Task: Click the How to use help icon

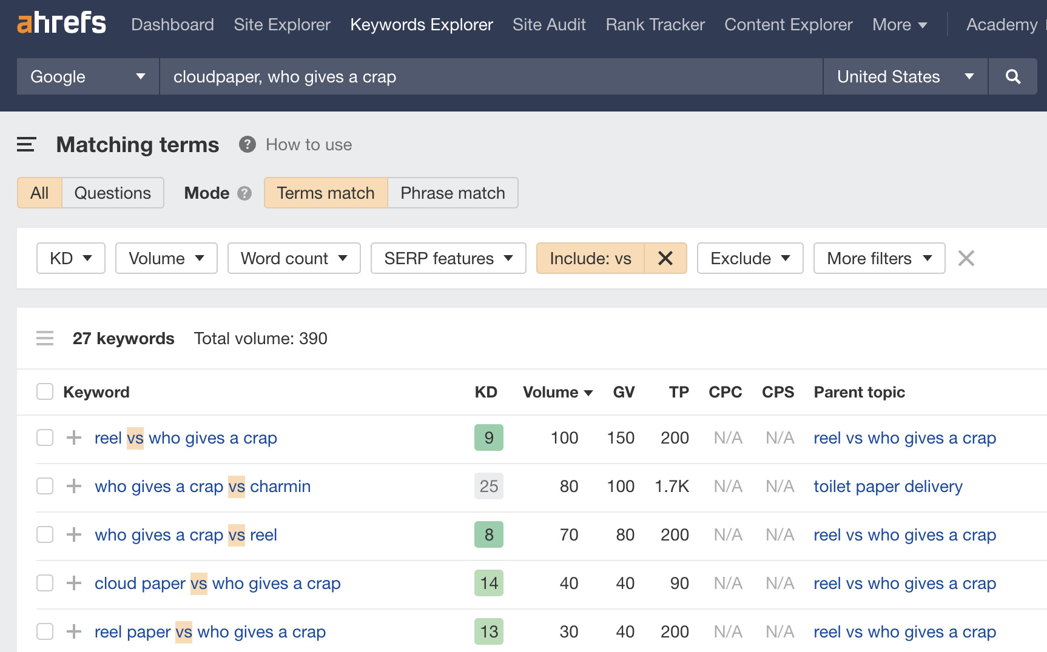Action: [x=247, y=145]
